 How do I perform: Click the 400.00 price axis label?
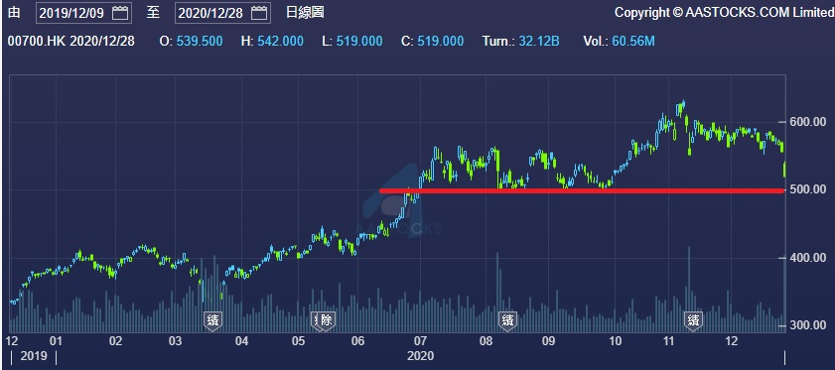(808, 258)
